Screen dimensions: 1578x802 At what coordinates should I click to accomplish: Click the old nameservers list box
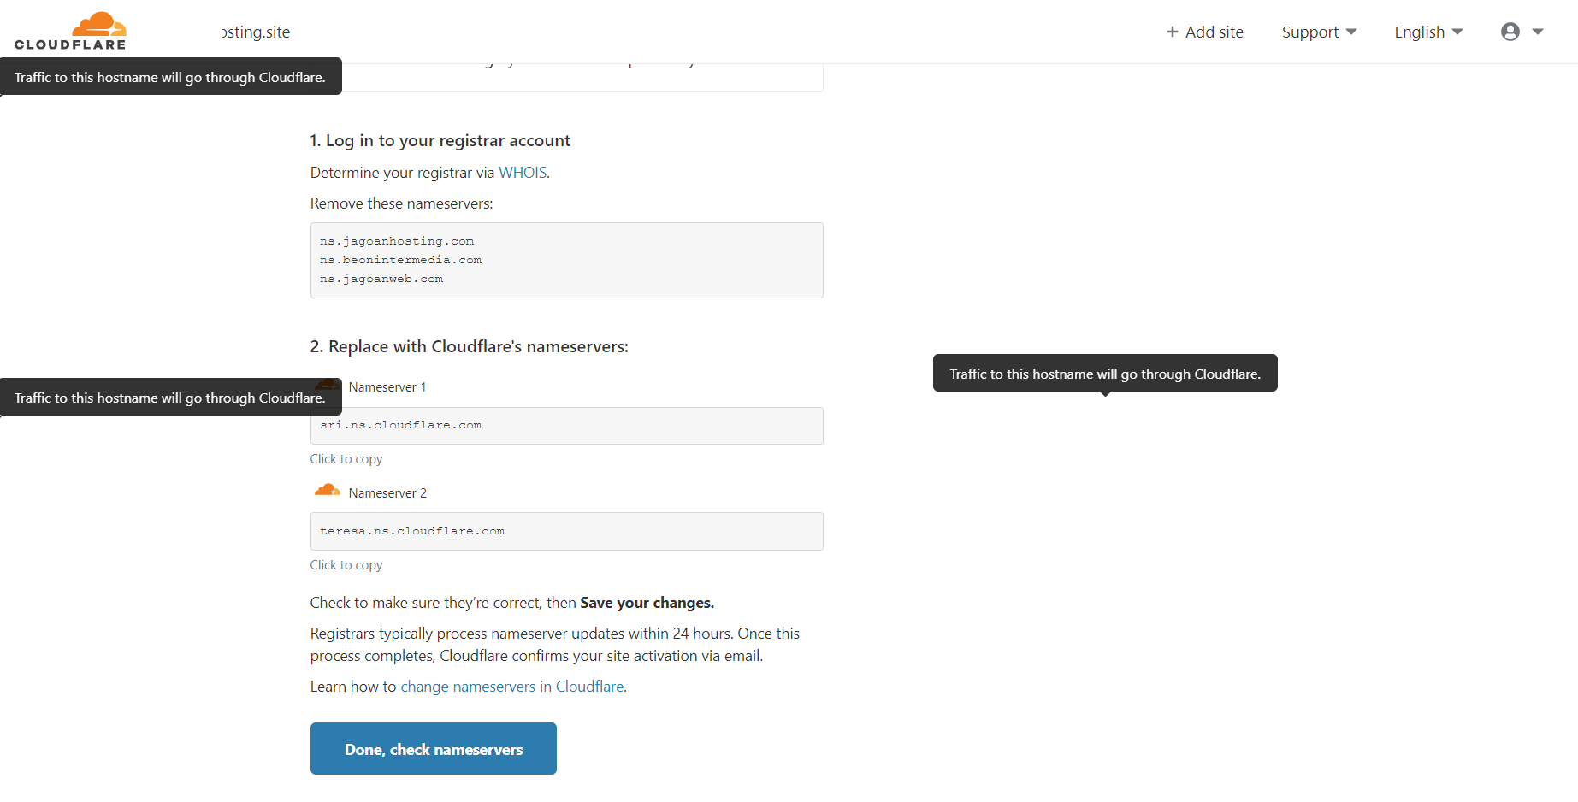pos(566,260)
